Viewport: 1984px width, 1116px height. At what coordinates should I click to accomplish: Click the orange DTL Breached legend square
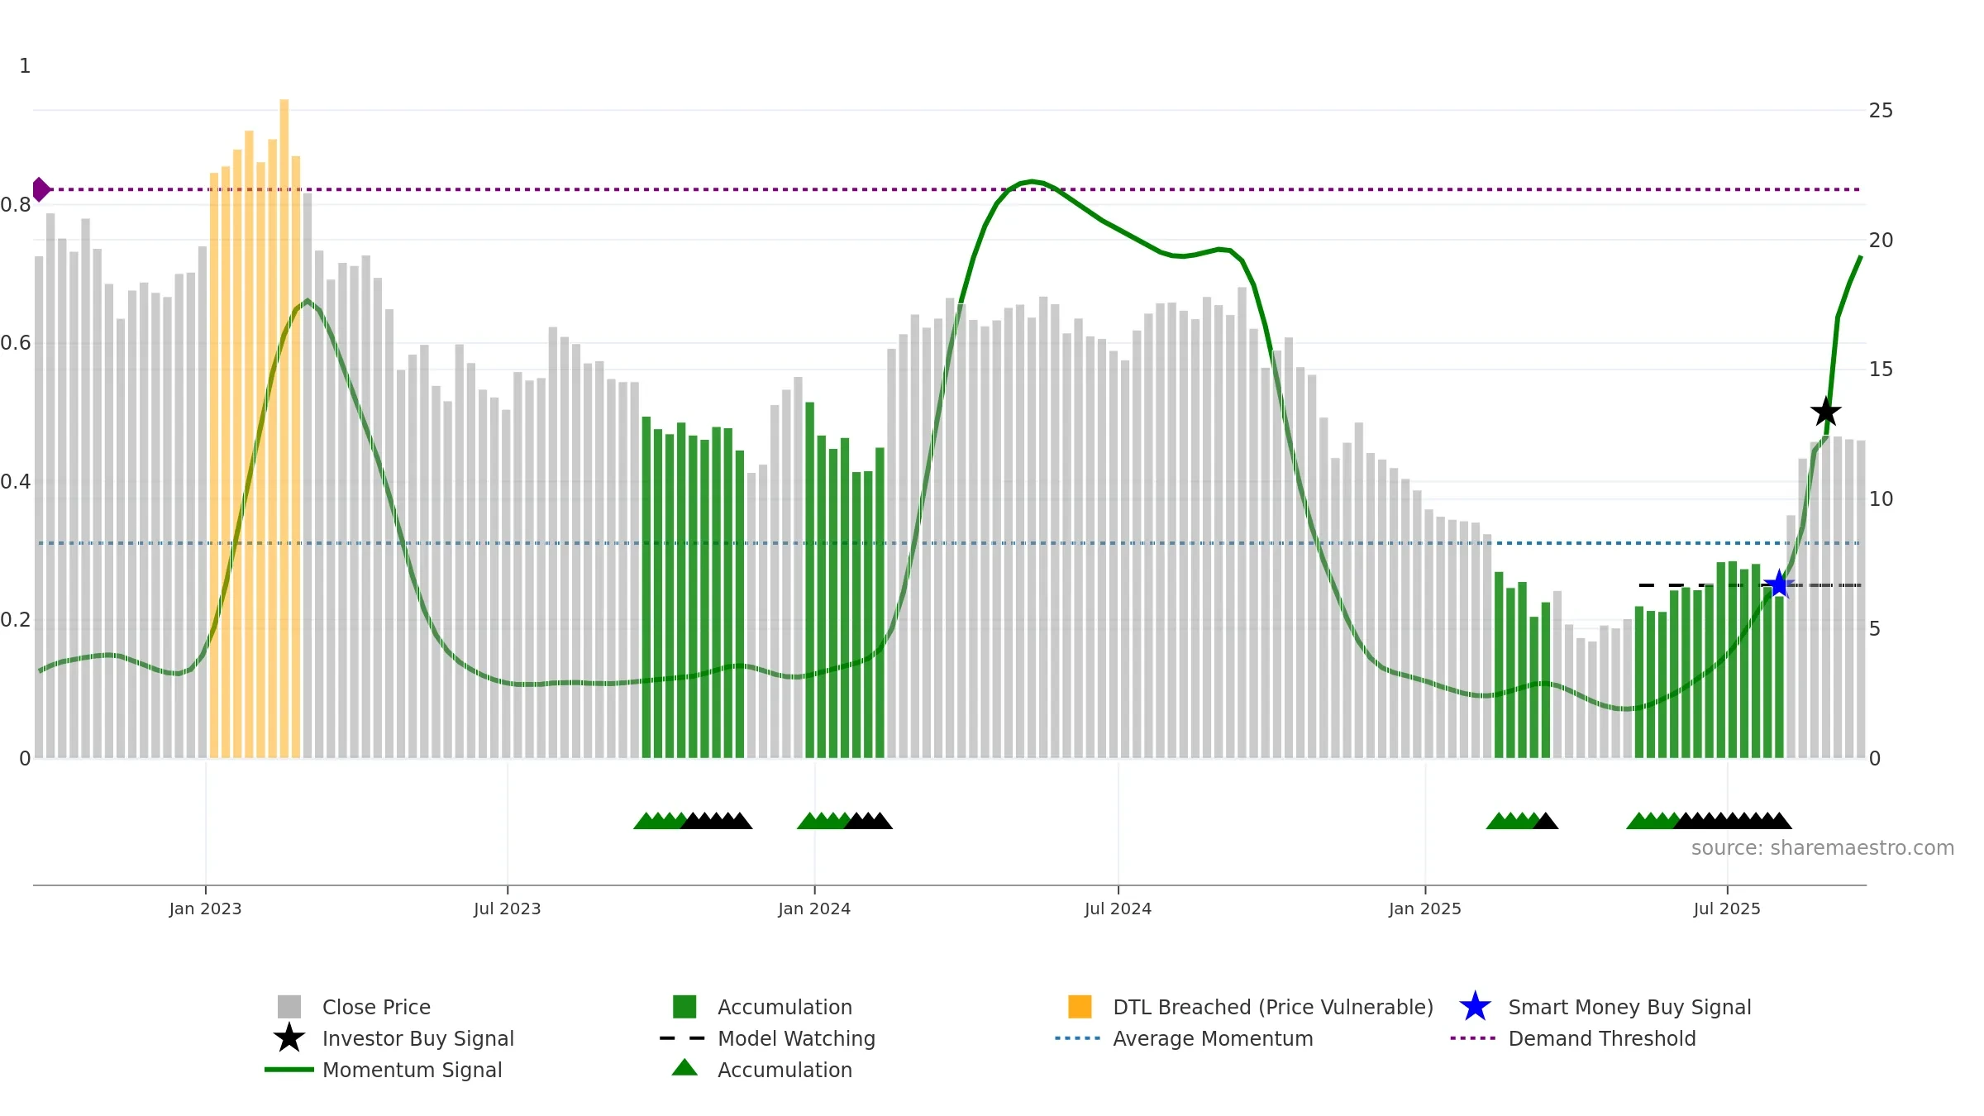1080,1007
